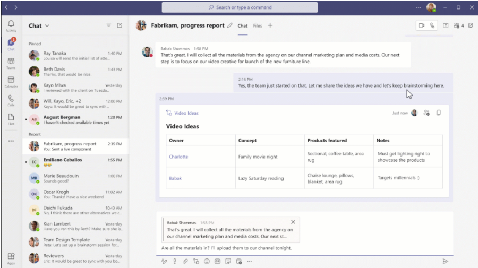478x268 pixels.
Task: Expand the Chat header dropdown
Action: click(47, 26)
